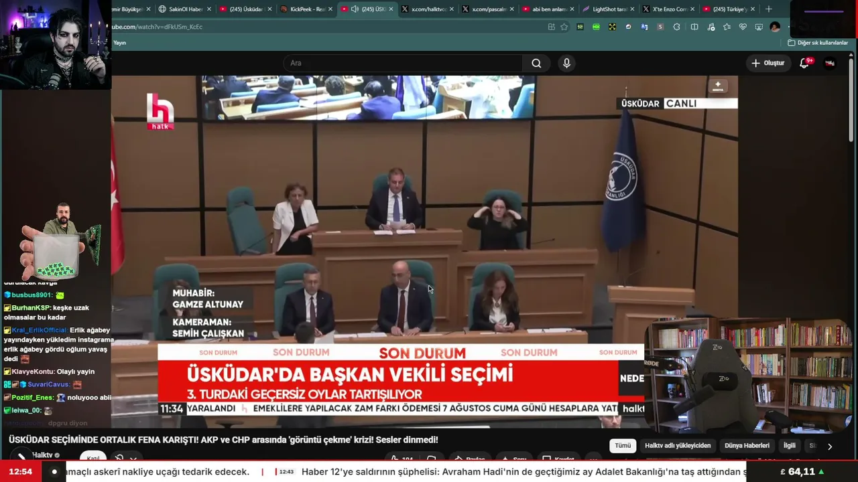
Task: Click the screenshot capture toolbar icon
Action: pos(759,27)
